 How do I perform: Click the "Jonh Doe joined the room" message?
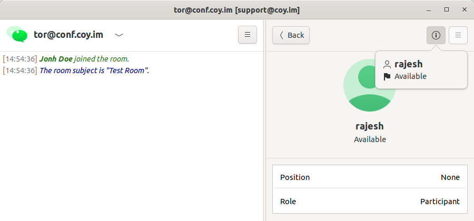(84, 59)
